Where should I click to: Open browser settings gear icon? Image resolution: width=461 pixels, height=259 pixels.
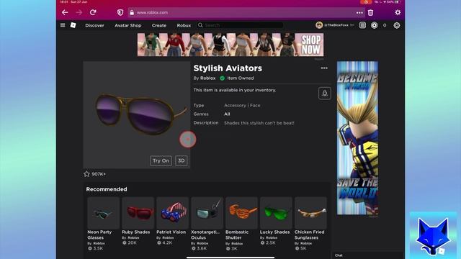point(398,12)
